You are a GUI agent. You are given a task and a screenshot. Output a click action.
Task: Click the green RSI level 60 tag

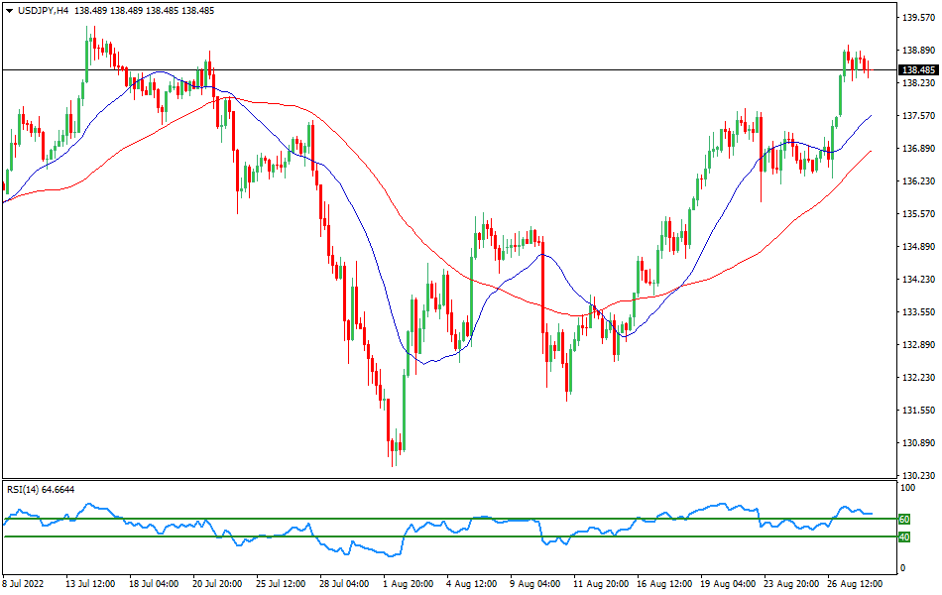903,519
